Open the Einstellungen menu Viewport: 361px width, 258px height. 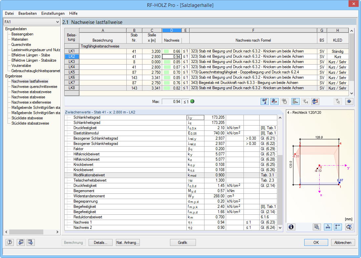[53, 13]
